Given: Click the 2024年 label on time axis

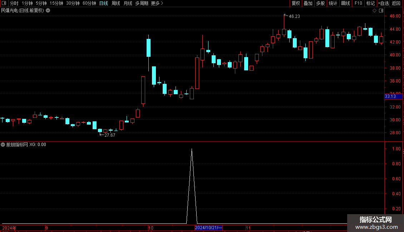Looking at the screenshot, I should (x=9, y=228).
